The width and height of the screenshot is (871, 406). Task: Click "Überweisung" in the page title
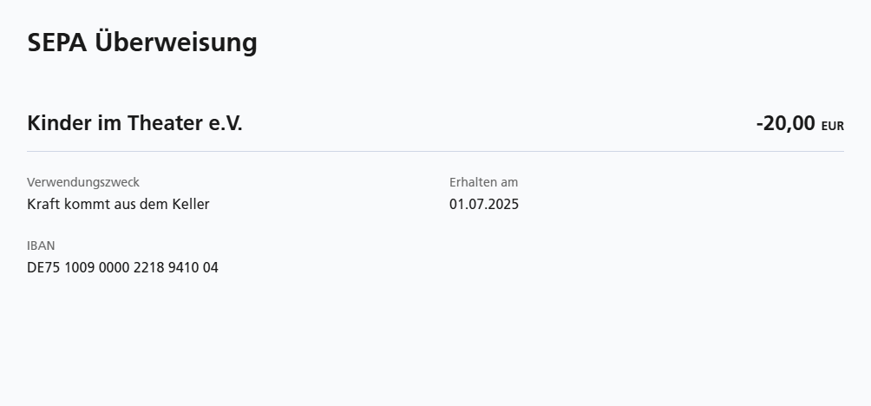(176, 43)
